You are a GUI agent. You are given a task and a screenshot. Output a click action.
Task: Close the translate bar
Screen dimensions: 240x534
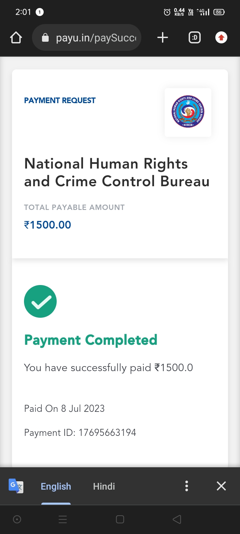click(x=221, y=486)
